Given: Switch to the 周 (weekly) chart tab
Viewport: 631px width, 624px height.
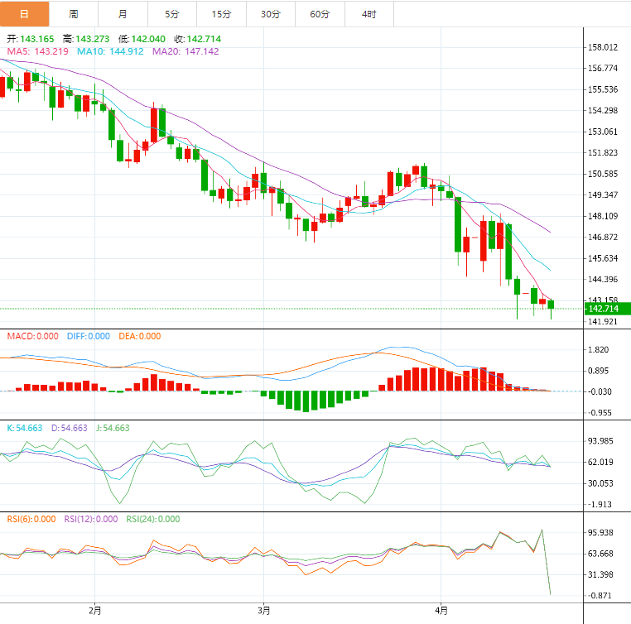Looking at the screenshot, I should coord(74,14).
